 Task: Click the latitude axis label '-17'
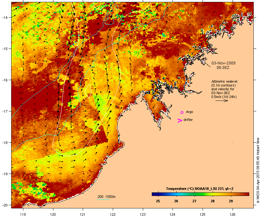tap(4, 111)
